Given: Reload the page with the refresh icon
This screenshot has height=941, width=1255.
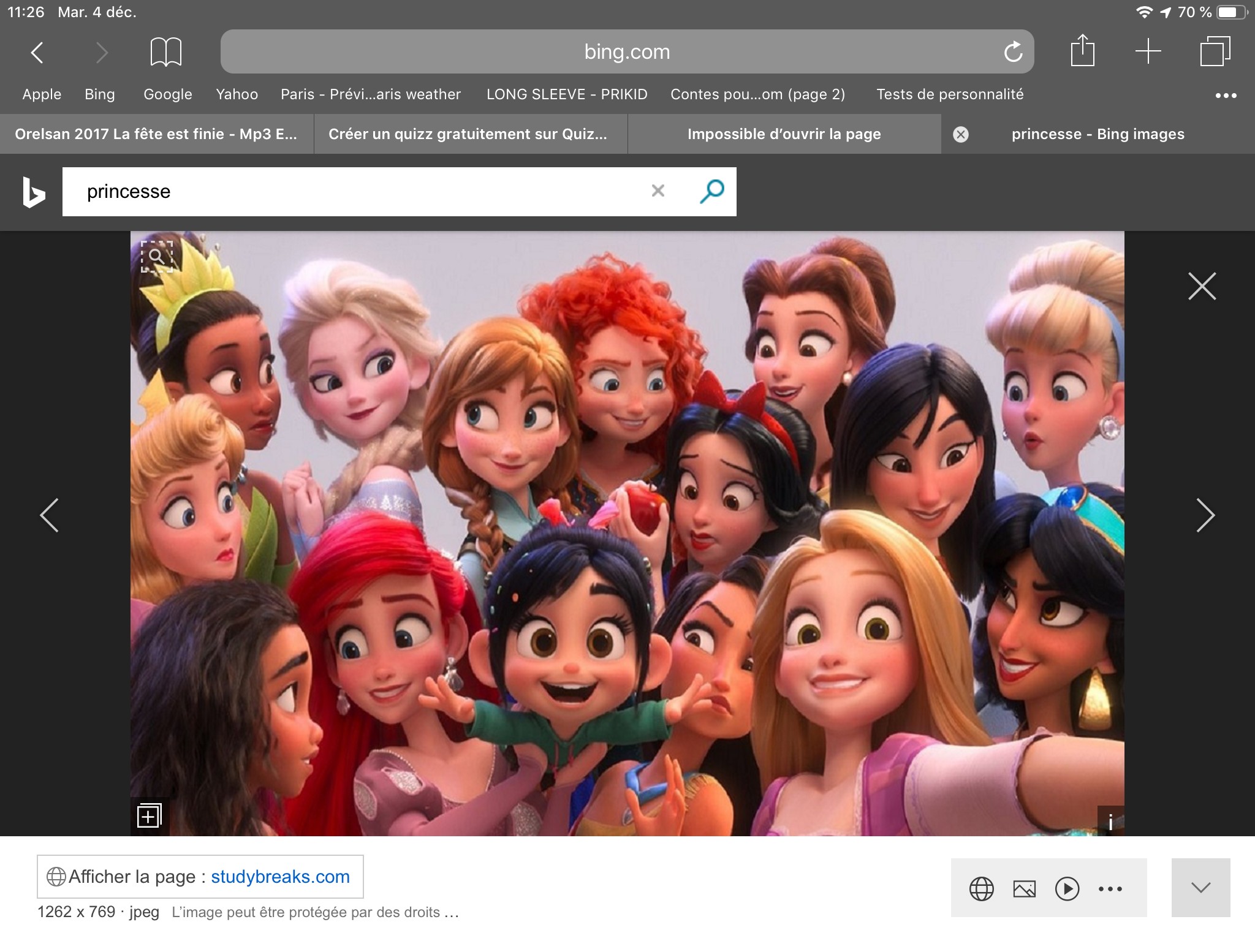Looking at the screenshot, I should 1013,51.
